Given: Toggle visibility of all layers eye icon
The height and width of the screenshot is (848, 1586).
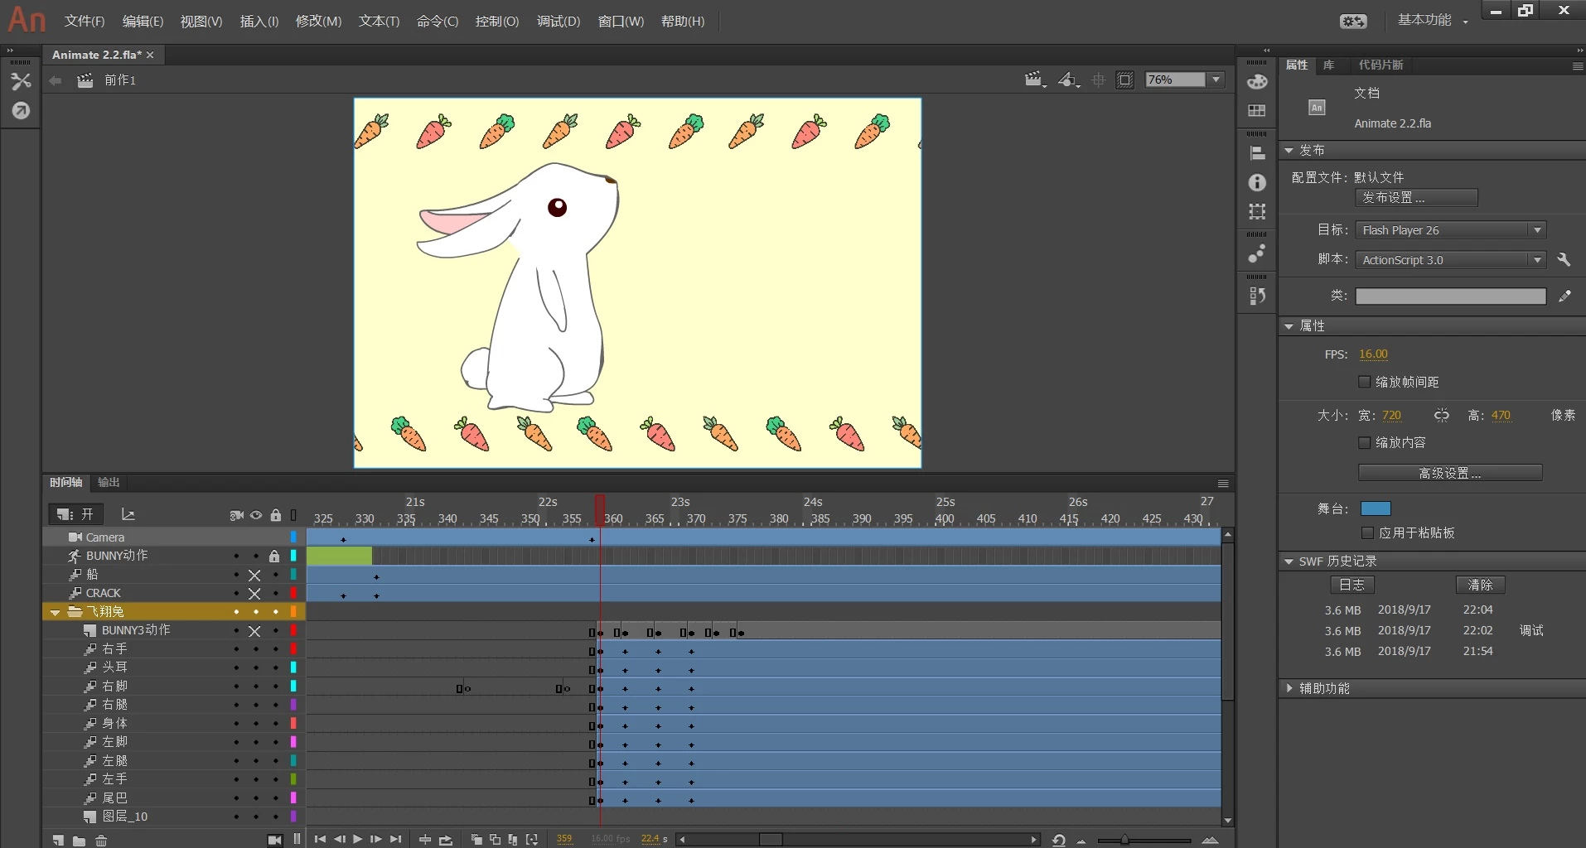Looking at the screenshot, I should [x=256, y=515].
